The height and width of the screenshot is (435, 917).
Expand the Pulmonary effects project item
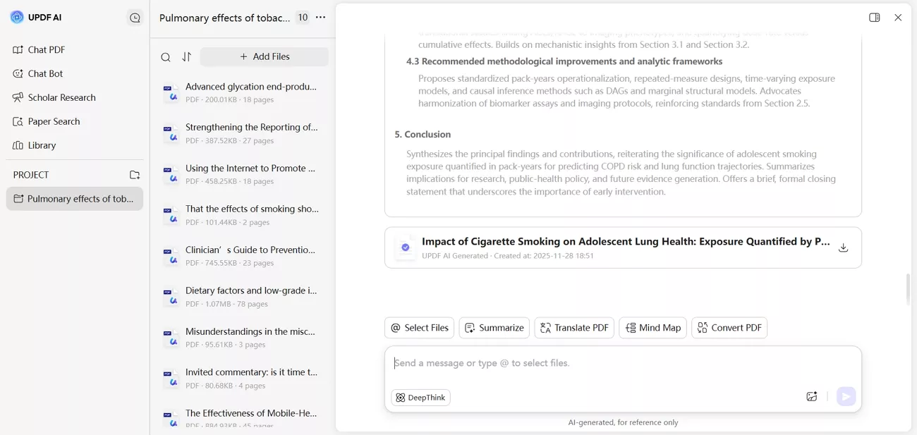pos(75,199)
